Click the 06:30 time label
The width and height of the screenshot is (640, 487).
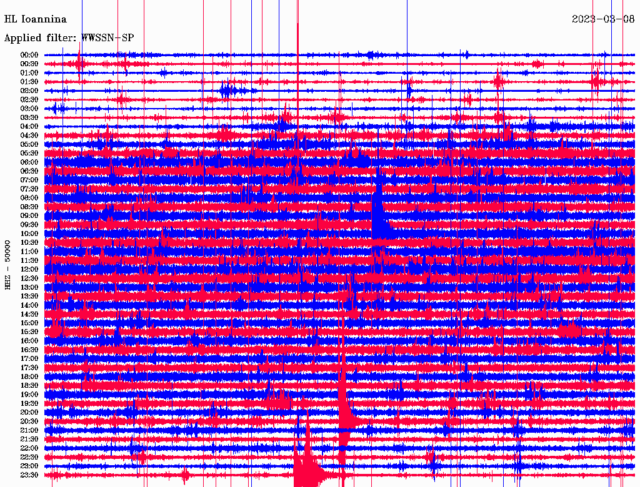pos(29,171)
